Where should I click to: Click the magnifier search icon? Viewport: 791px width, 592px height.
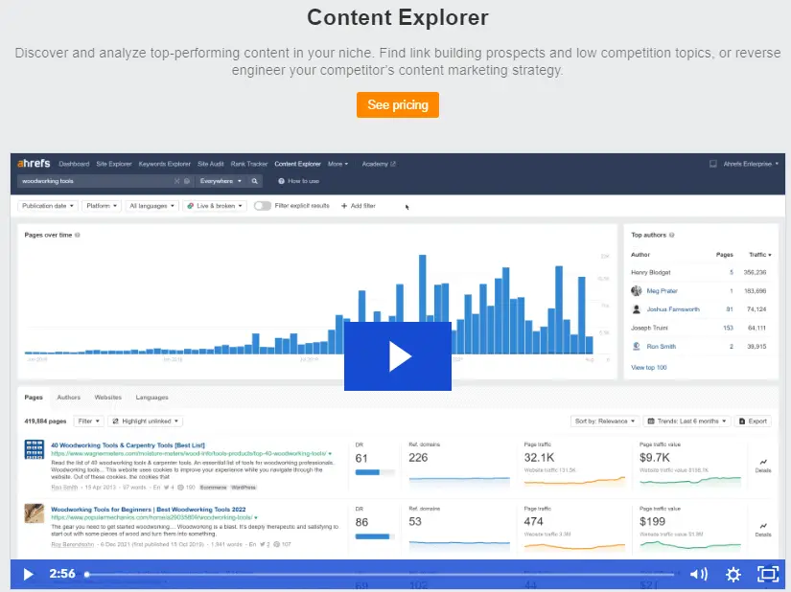coord(255,181)
